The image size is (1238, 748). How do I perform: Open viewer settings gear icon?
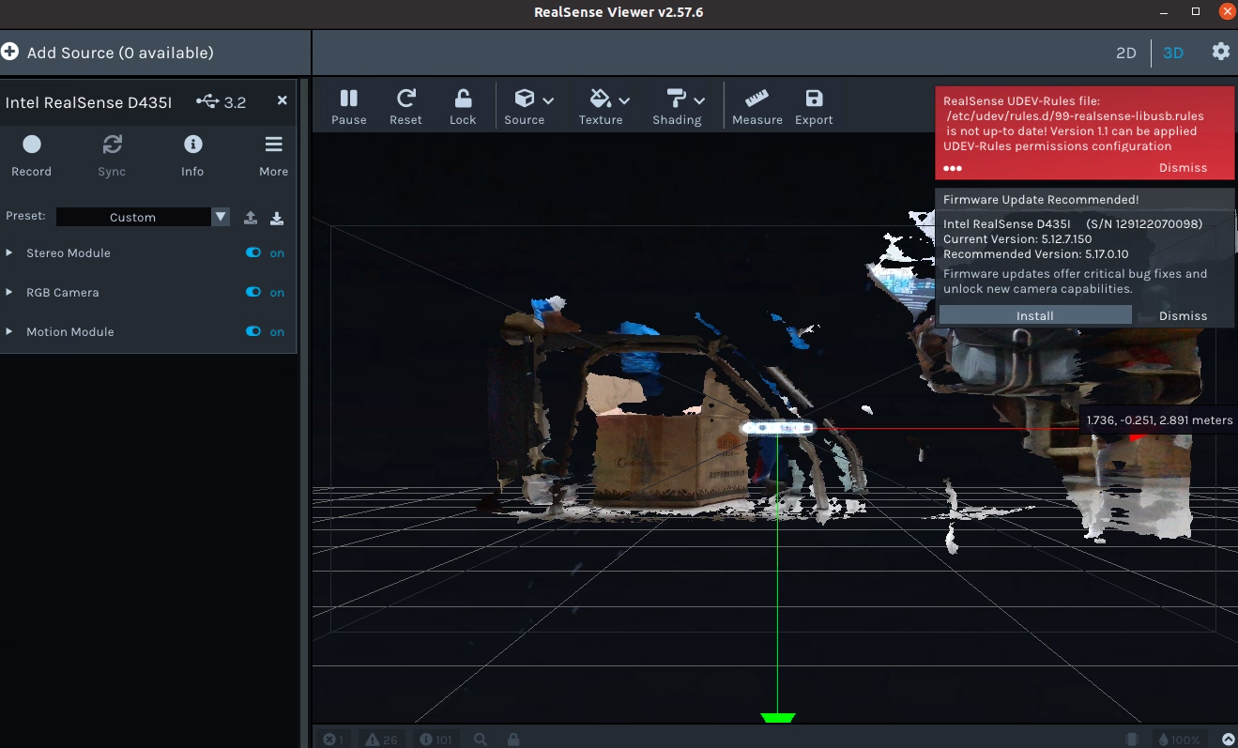pyautogui.click(x=1220, y=52)
